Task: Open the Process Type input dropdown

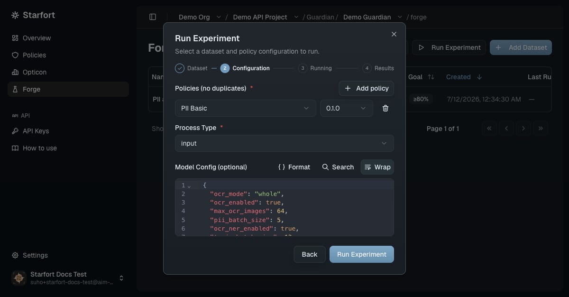Action: 284,143
